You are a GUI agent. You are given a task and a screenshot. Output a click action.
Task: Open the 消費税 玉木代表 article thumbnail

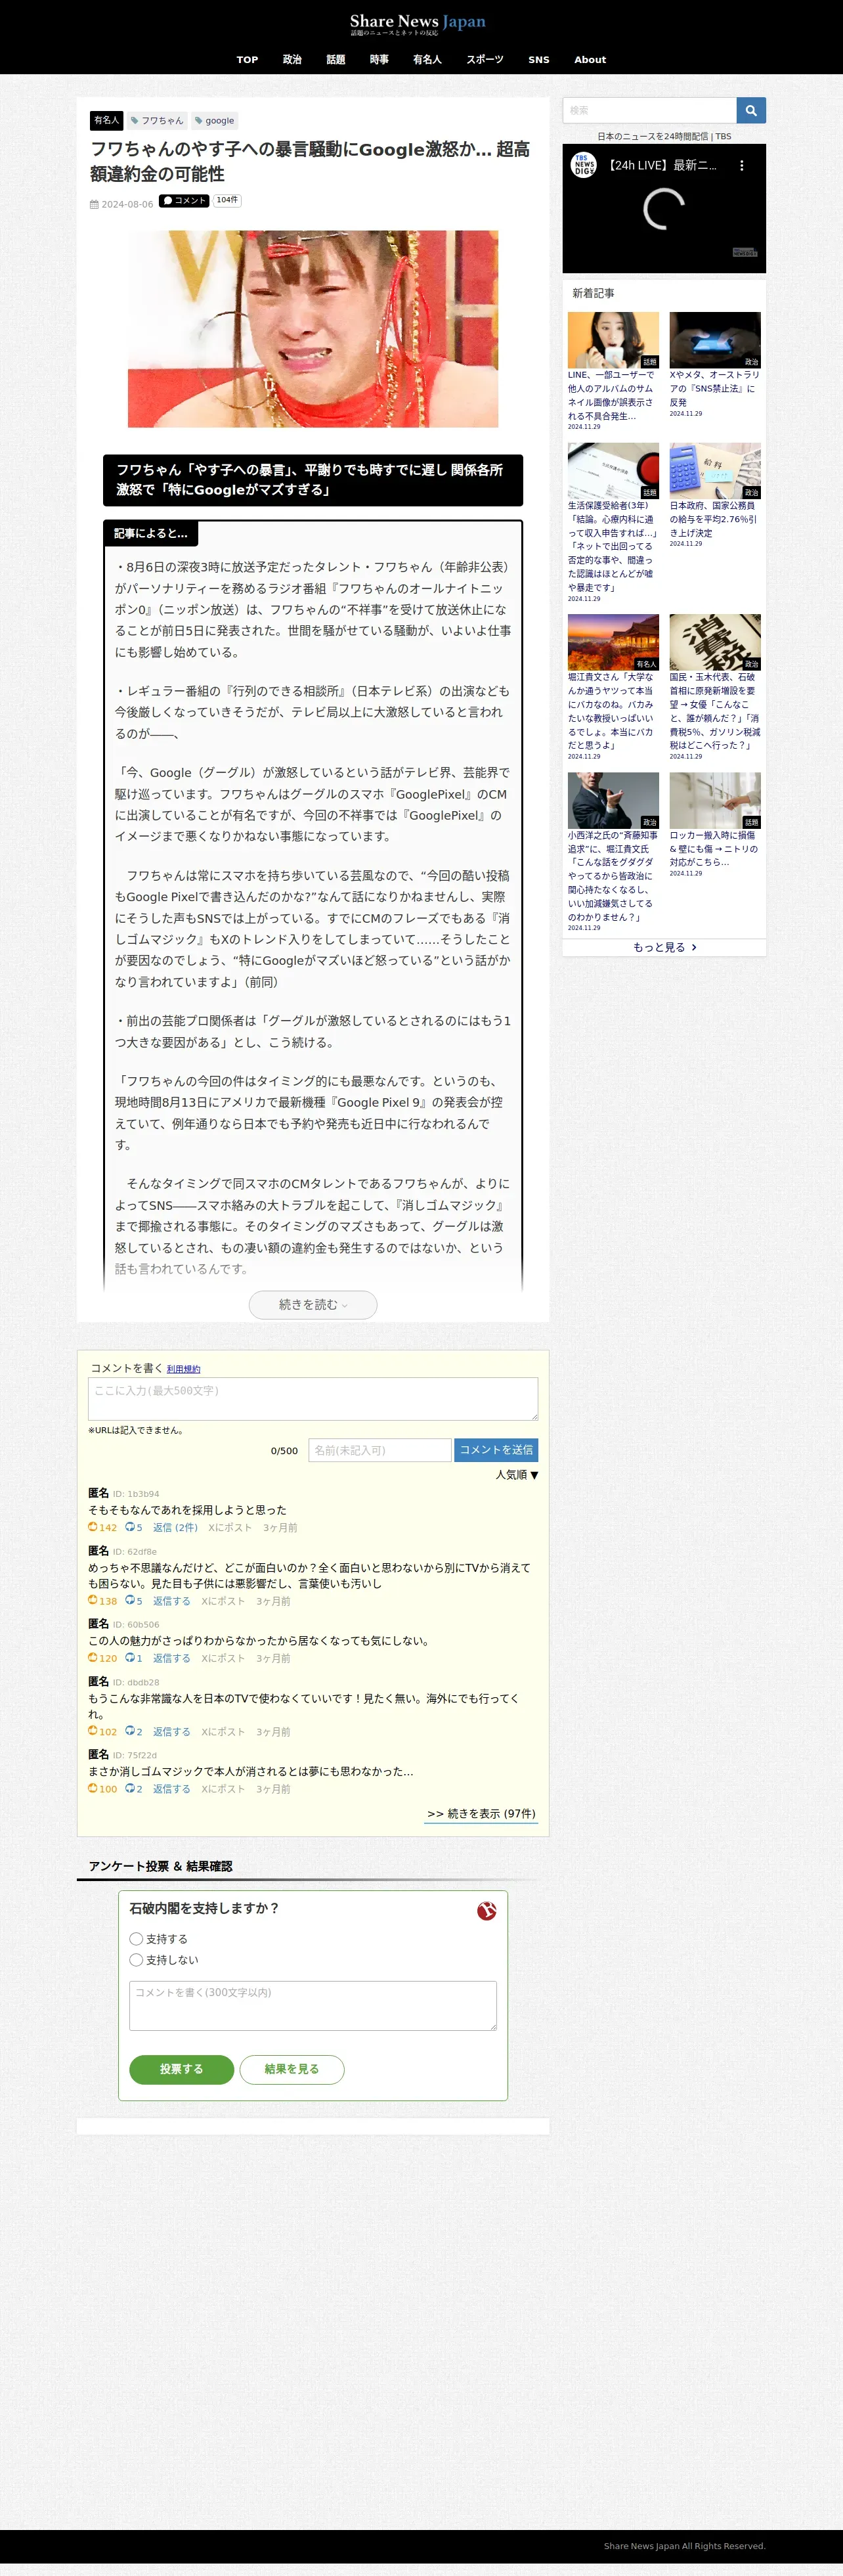pos(715,642)
